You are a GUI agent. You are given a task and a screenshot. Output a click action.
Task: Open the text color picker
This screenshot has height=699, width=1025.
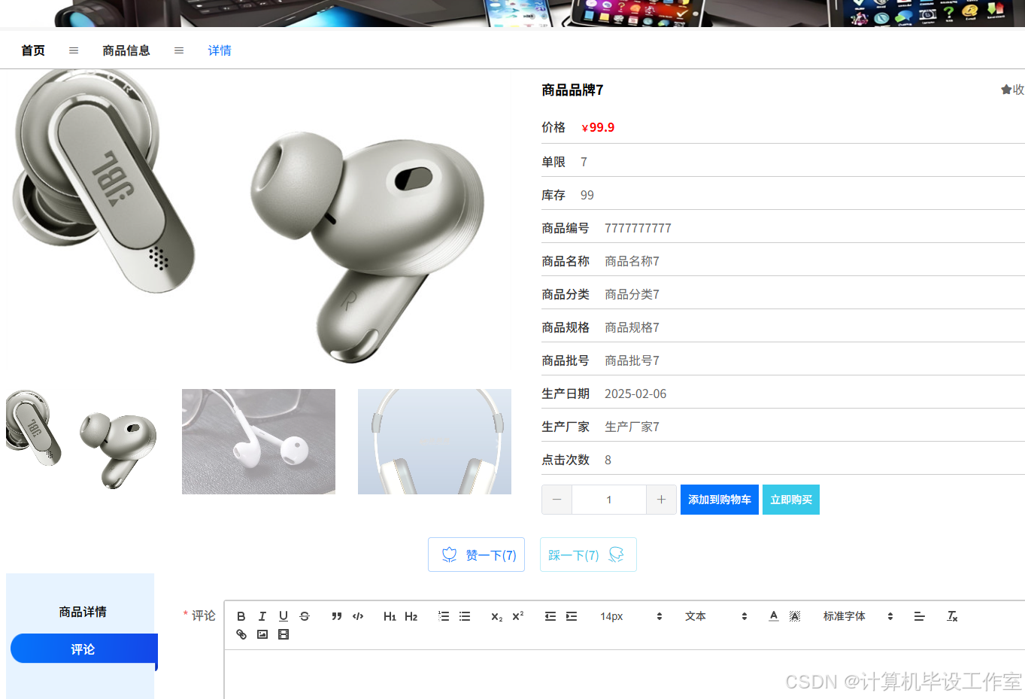point(774,616)
